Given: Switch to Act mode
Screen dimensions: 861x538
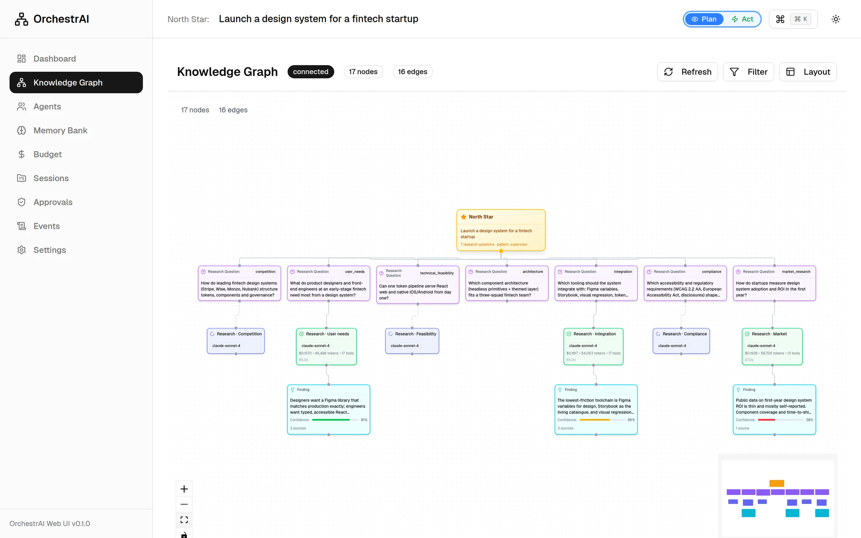Looking at the screenshot, I should (742, 19).
